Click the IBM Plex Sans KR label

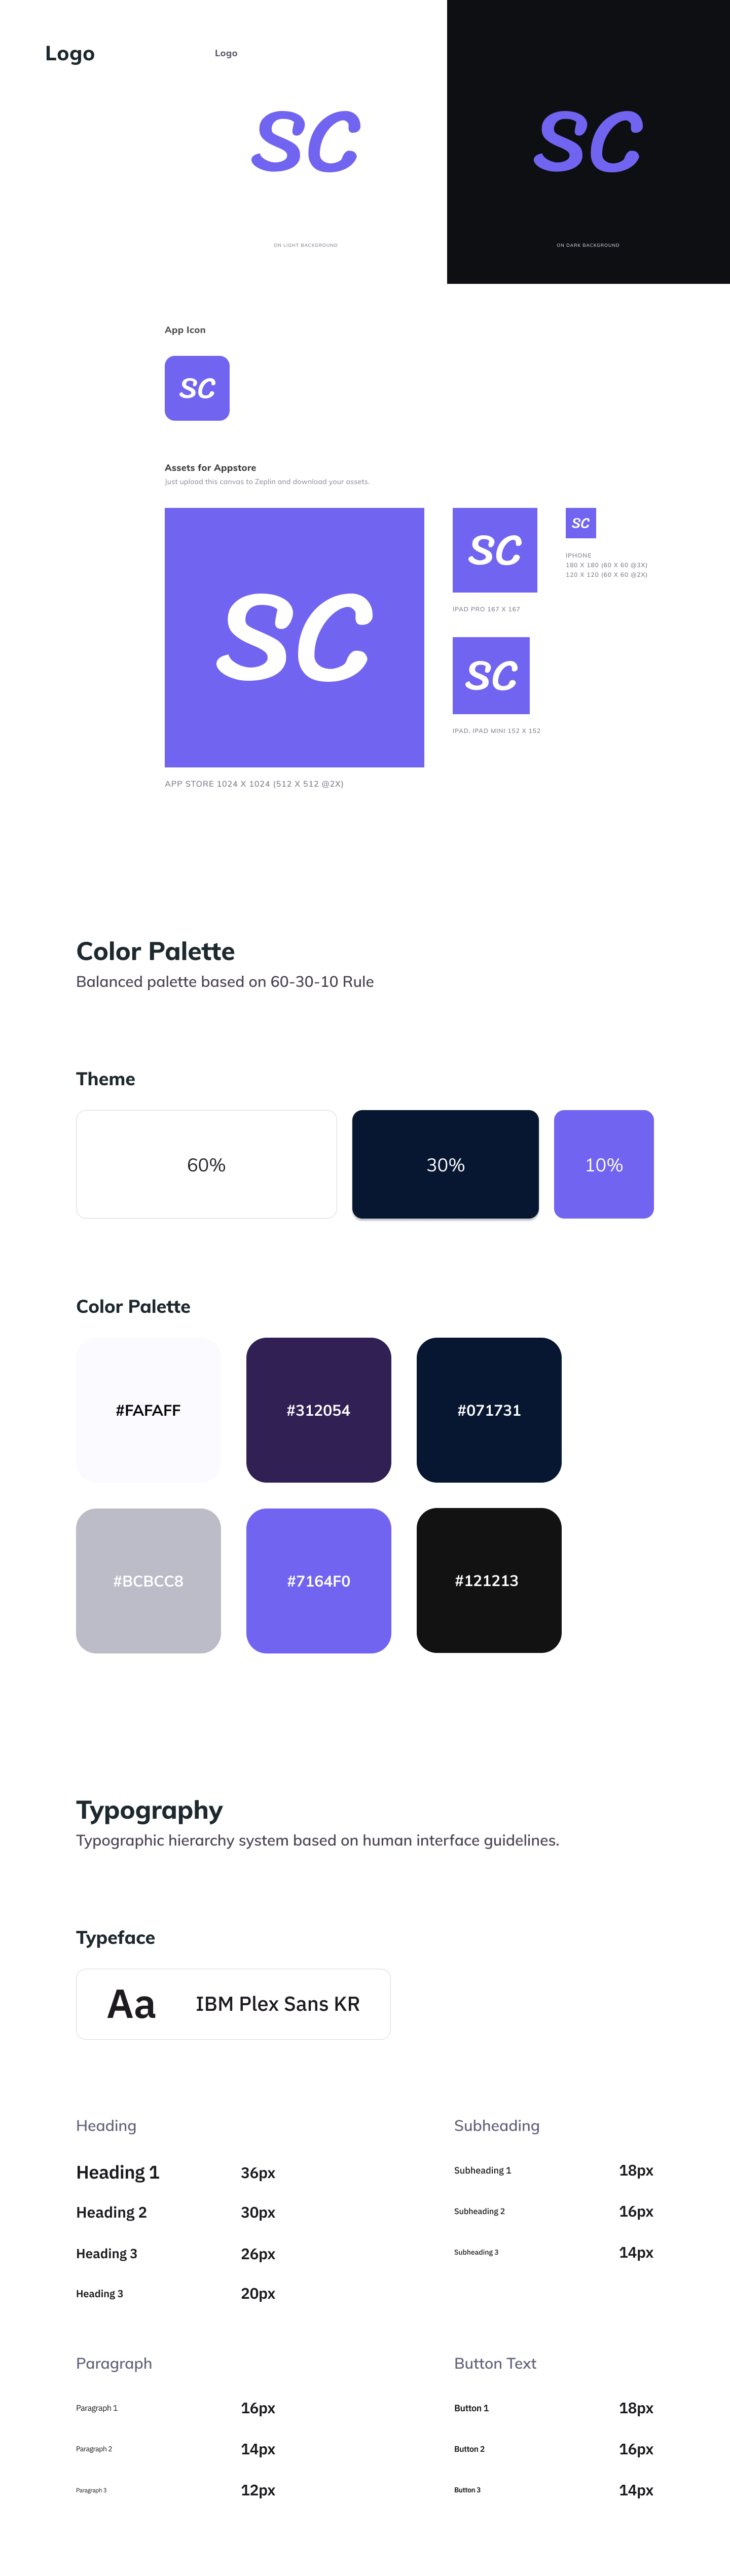pyautogui.click(x=277, y=2004)
